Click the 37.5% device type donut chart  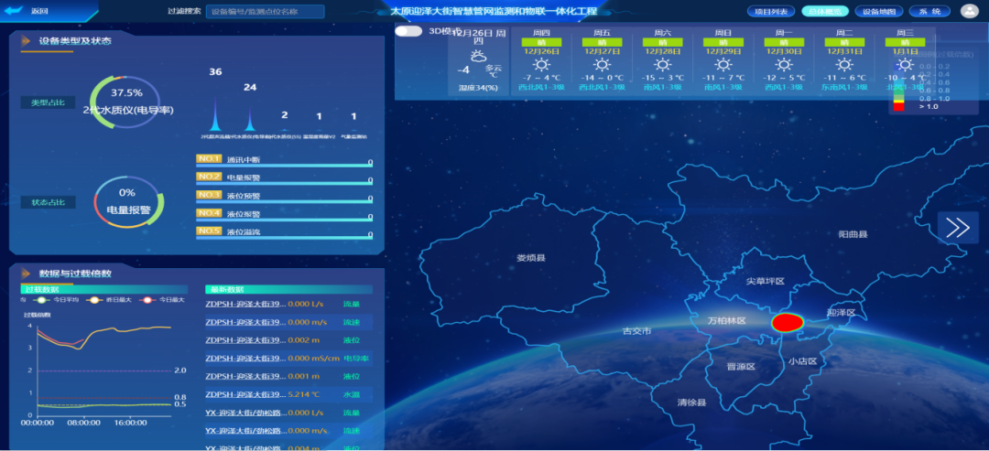tap(125, 102)
